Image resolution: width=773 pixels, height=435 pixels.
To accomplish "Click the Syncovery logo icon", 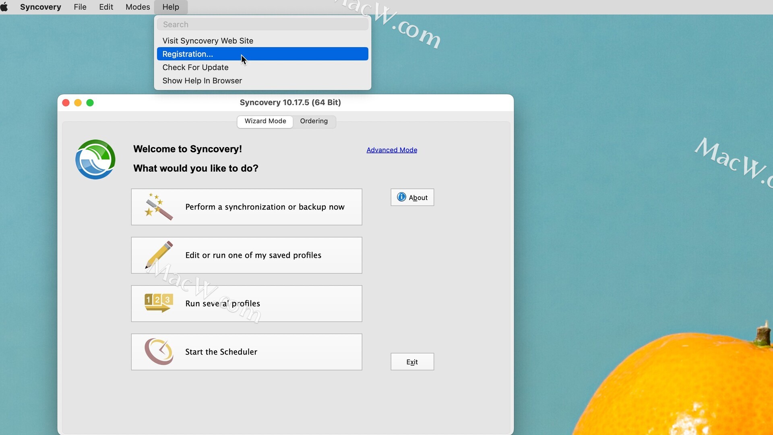I will coord(95,159).
